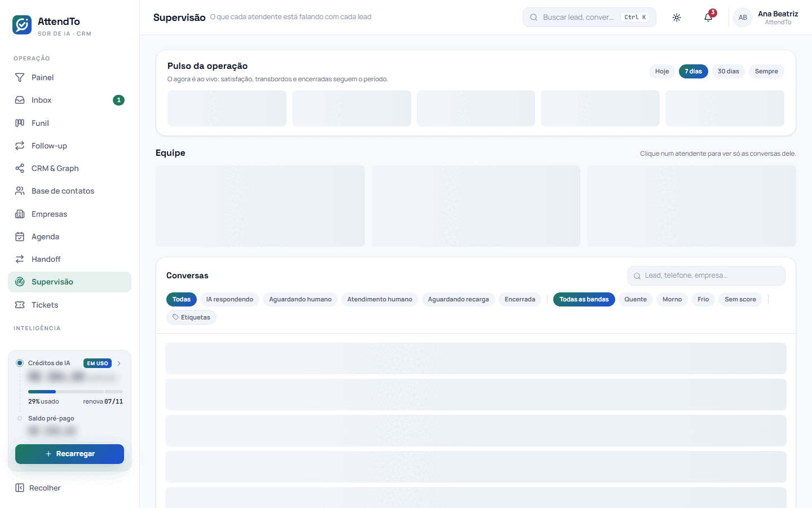Open notifications bell
Viewport: 812px width, 508px height.
pyautogui.click(x=708, y=17)
